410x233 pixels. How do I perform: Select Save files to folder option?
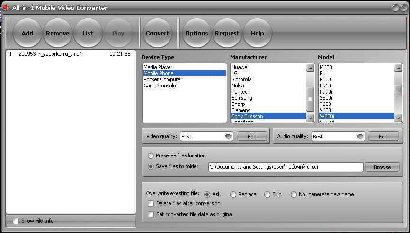tap(151, 166)
